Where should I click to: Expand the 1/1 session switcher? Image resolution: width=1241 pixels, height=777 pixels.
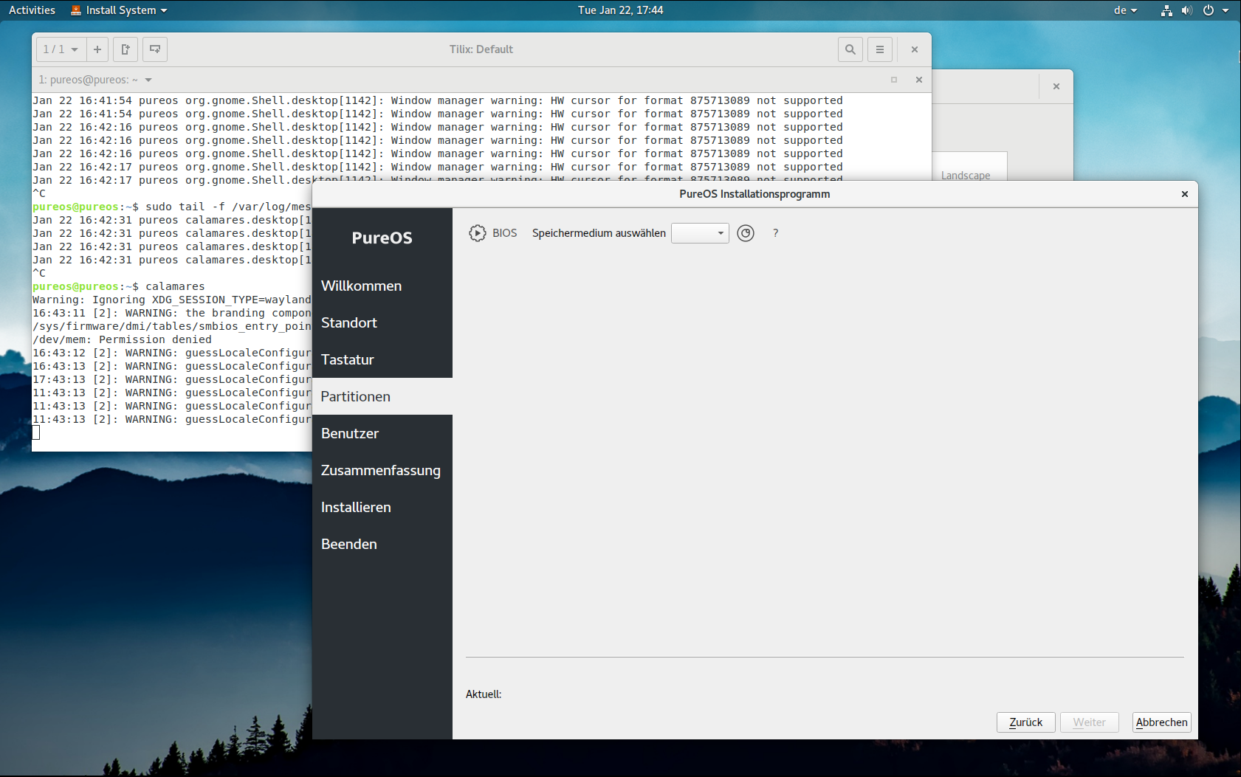pyautogui.click(x=61, y=49)
